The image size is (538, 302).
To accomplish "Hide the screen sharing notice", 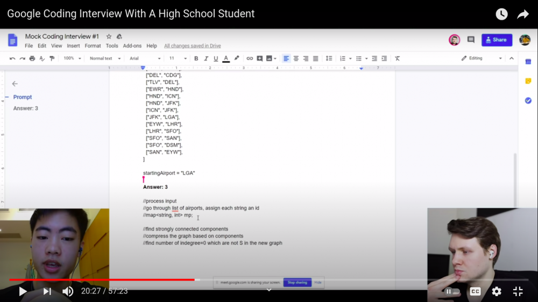I will (x=318, y=283).
